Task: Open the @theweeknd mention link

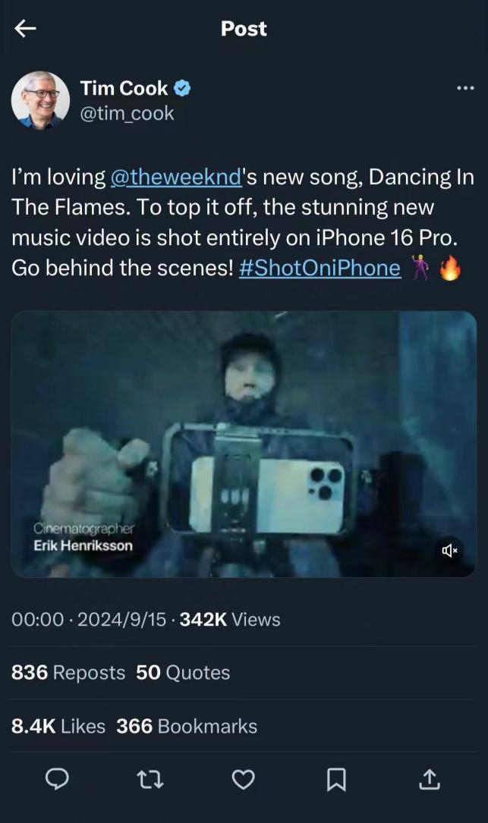Action: pyautogui.click(x=175, y=177)
